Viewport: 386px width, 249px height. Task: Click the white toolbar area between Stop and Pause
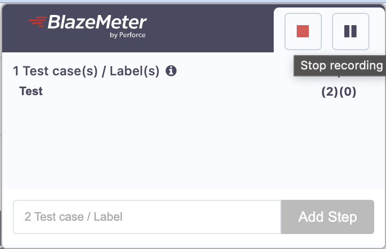[x=327, y=31]
